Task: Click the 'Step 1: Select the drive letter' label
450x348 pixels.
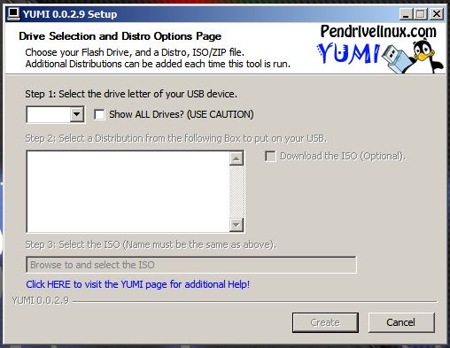Action: (x=131, y=94)
